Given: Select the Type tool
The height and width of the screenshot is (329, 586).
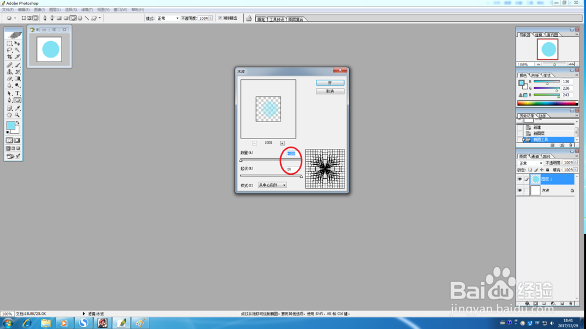Looking at the screenshot, I should [x=17, y=93].
